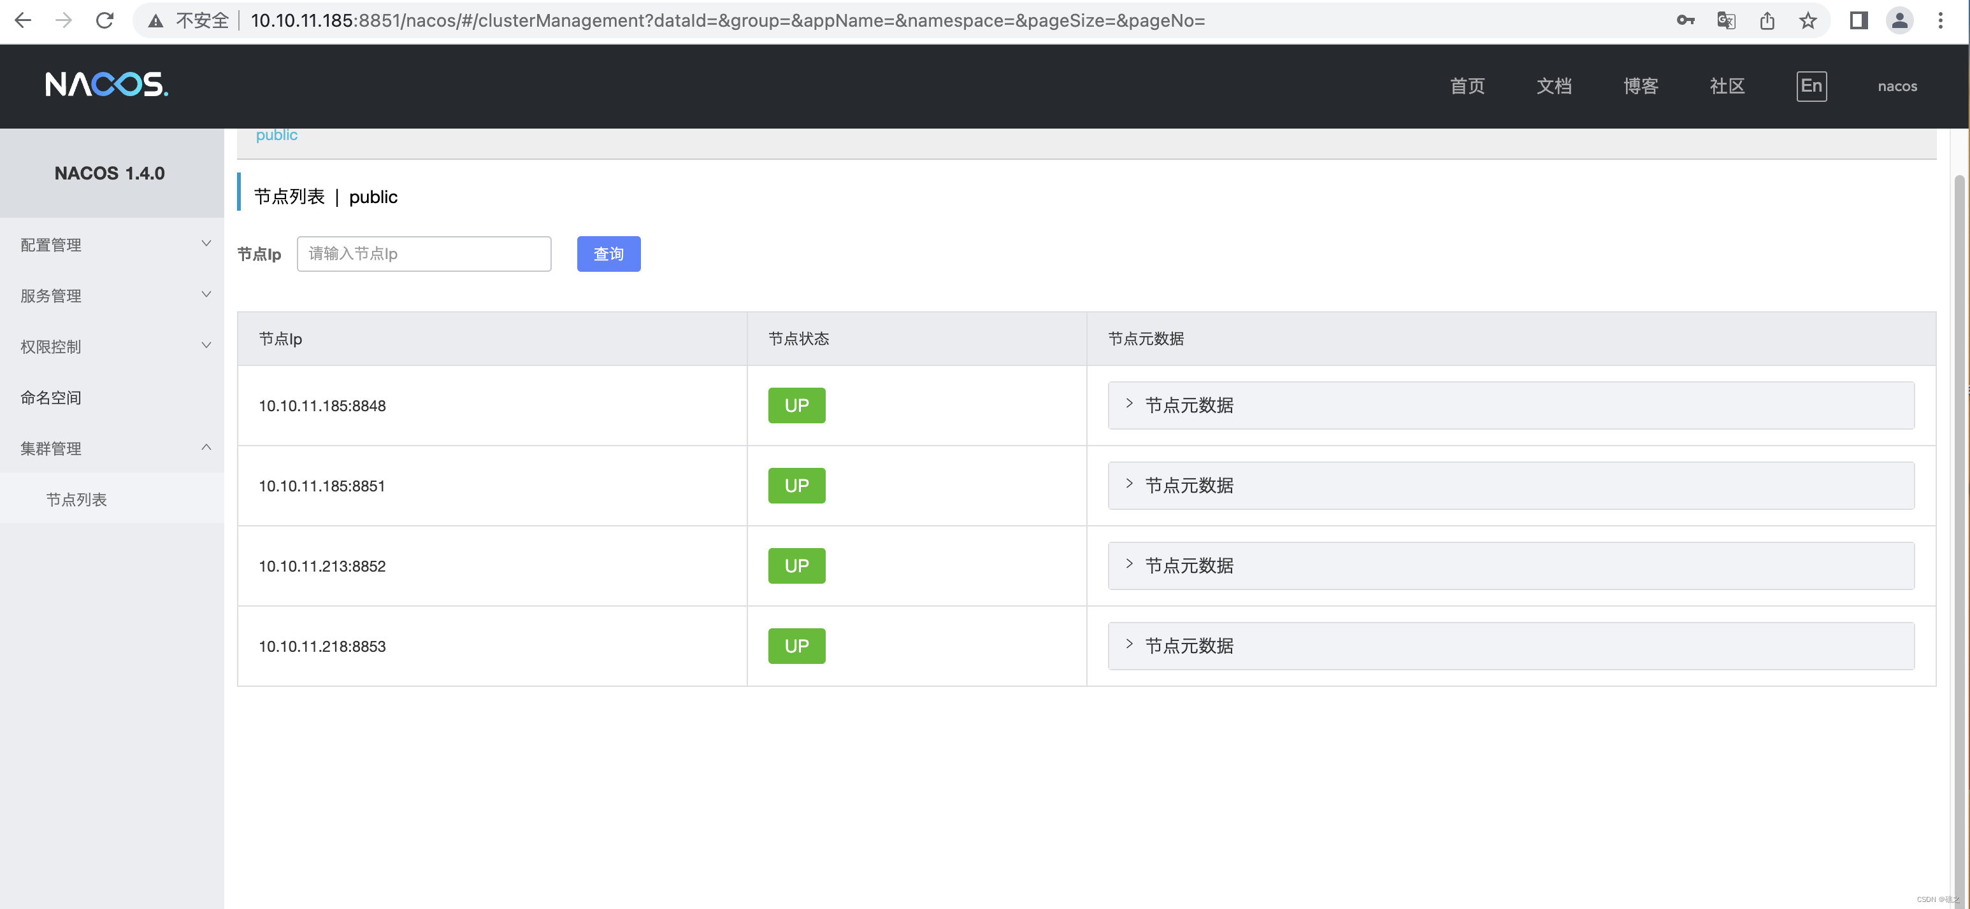The image size is (1970, 909).
Task: Expand 节点元数据 for 10.10.11.218:8853
Action: [x=1511, y=646]
